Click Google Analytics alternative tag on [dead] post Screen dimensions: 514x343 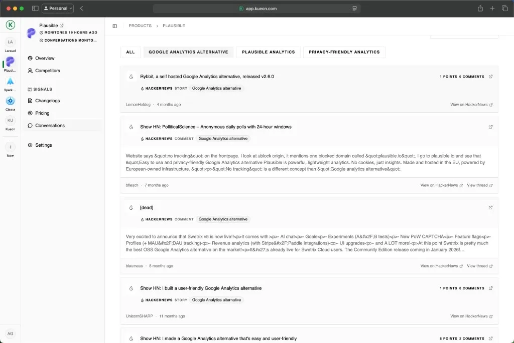coord(223,219)
